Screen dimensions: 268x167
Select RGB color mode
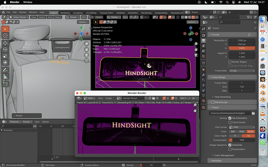242,131
